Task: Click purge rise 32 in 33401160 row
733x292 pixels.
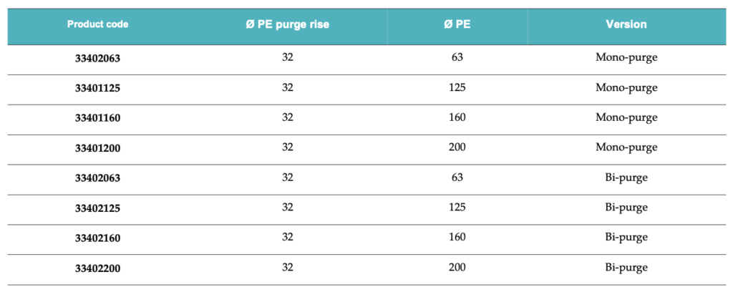Action: coord(288,117)
